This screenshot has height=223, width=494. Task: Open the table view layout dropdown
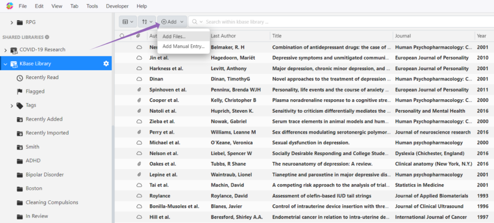[128, 22]
